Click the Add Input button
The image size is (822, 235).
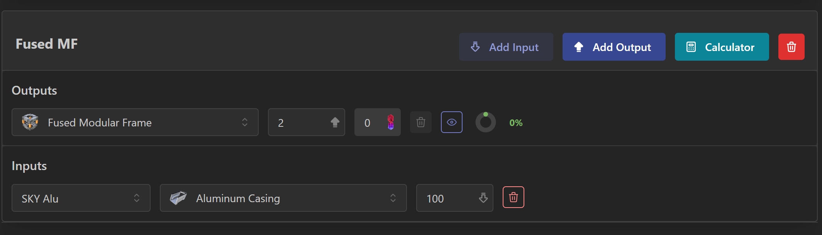coord(506,47)
